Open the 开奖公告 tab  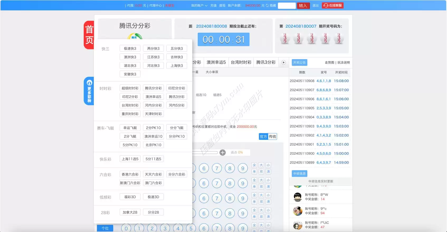tap(299, 63)
